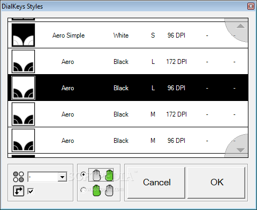Viewport: 257px width, 210px height.
Task: Click "172 DPI" in the Aero L row
Action: tap(176, 62)
